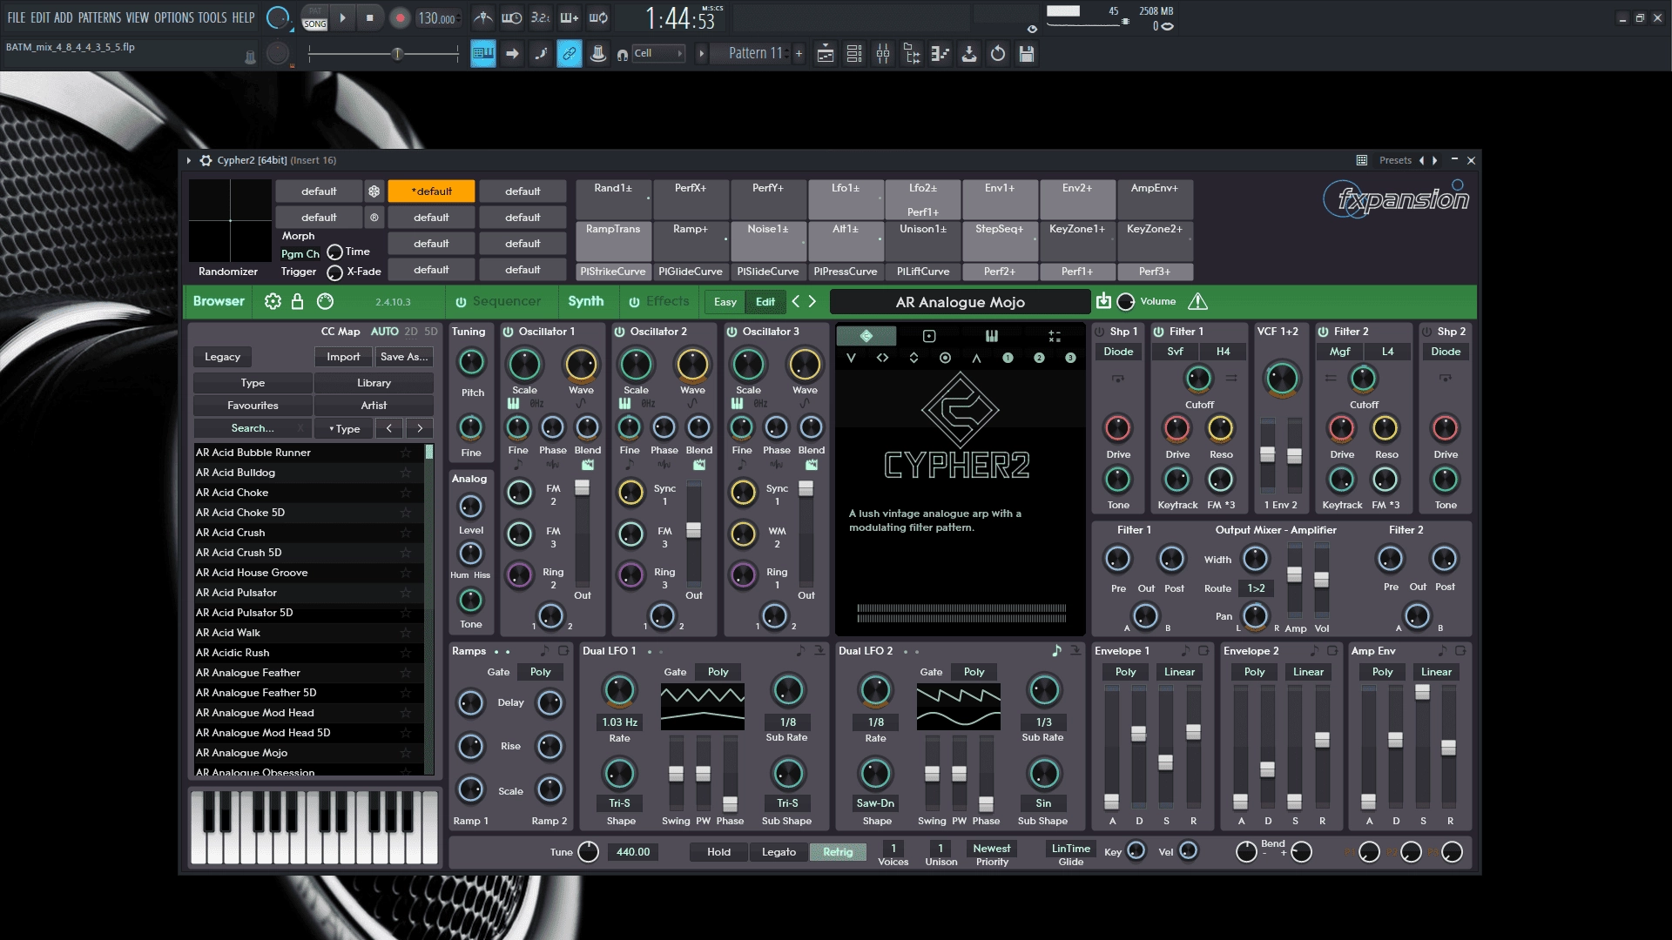This screenshot has width=1672, height=940.
Task: Adjust Envelope 1 Attack slider
Action: 1112,802
